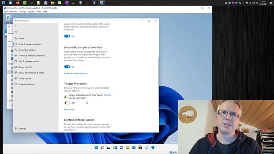Click the Windows Security window scrollbar
This screenshot has height=154, width=274.
pos(158,85)
